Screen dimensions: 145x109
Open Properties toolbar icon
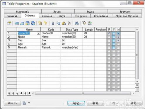pyautogui.click(x=9, y=23)
